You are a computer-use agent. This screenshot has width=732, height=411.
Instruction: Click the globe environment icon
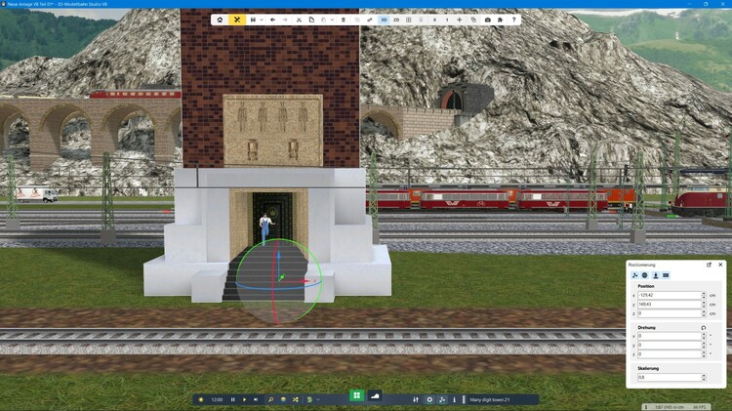point(283,400)
